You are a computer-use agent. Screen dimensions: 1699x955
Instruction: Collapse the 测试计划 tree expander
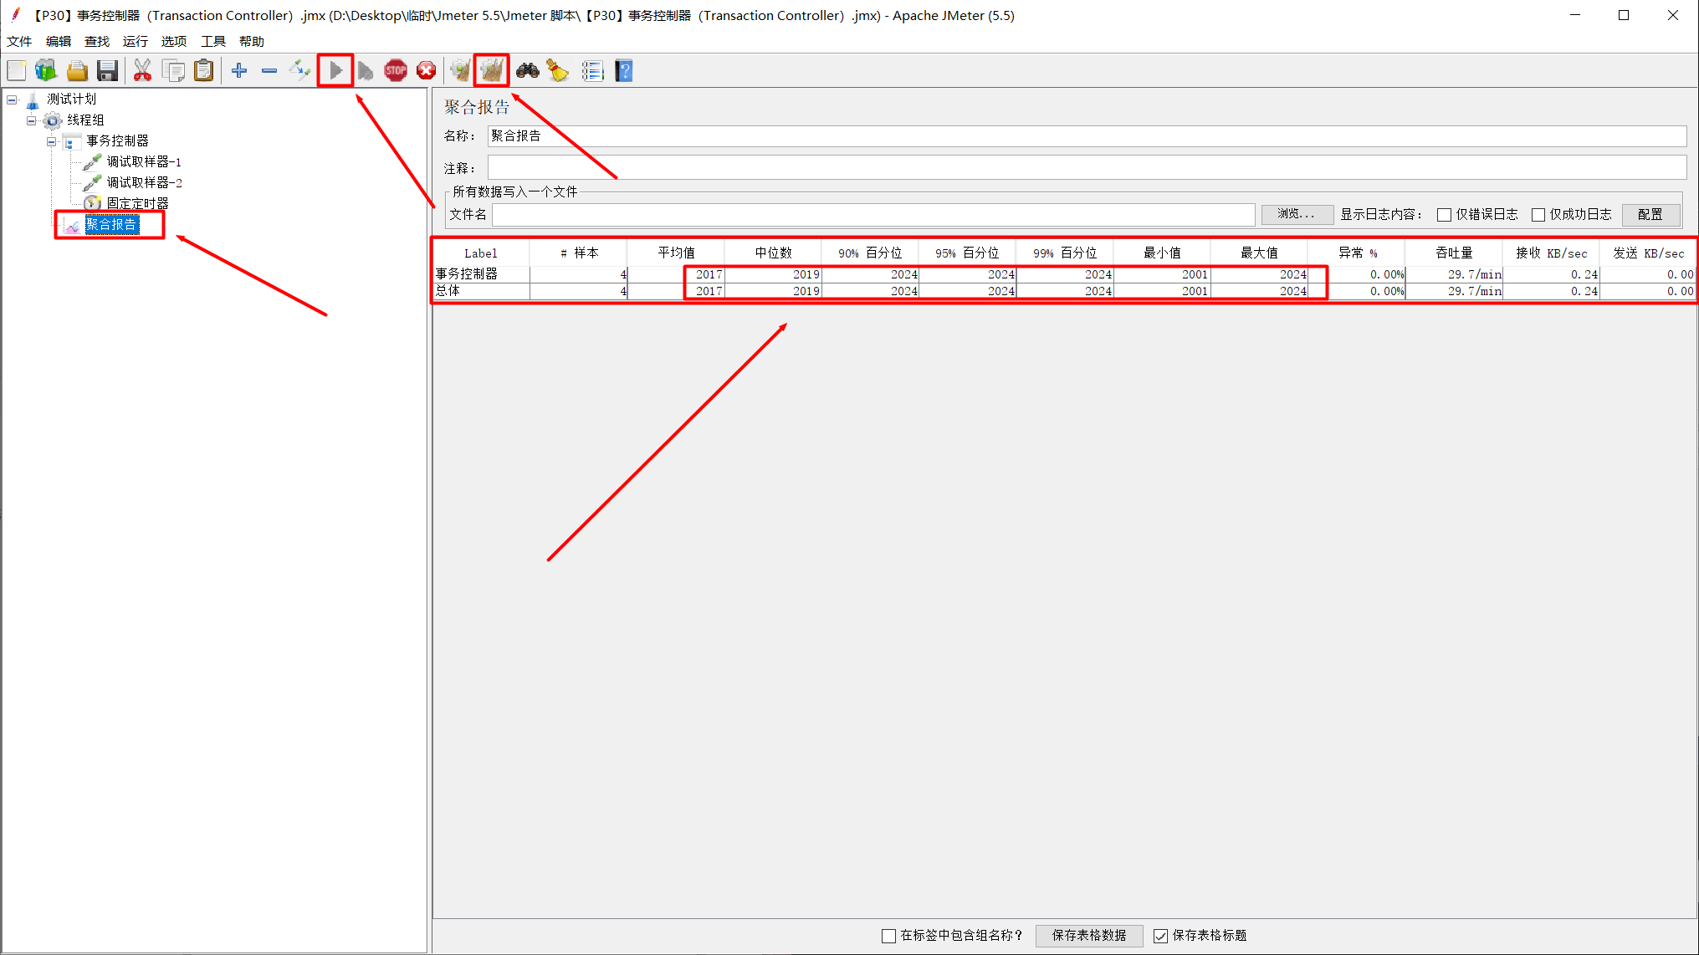click(12, 100)
